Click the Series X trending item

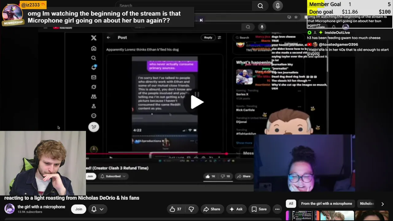(243, 94)
